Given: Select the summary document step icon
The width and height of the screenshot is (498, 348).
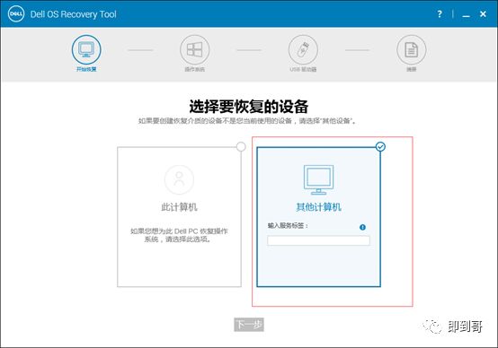Looking at the screenshot, I should 412,49.
